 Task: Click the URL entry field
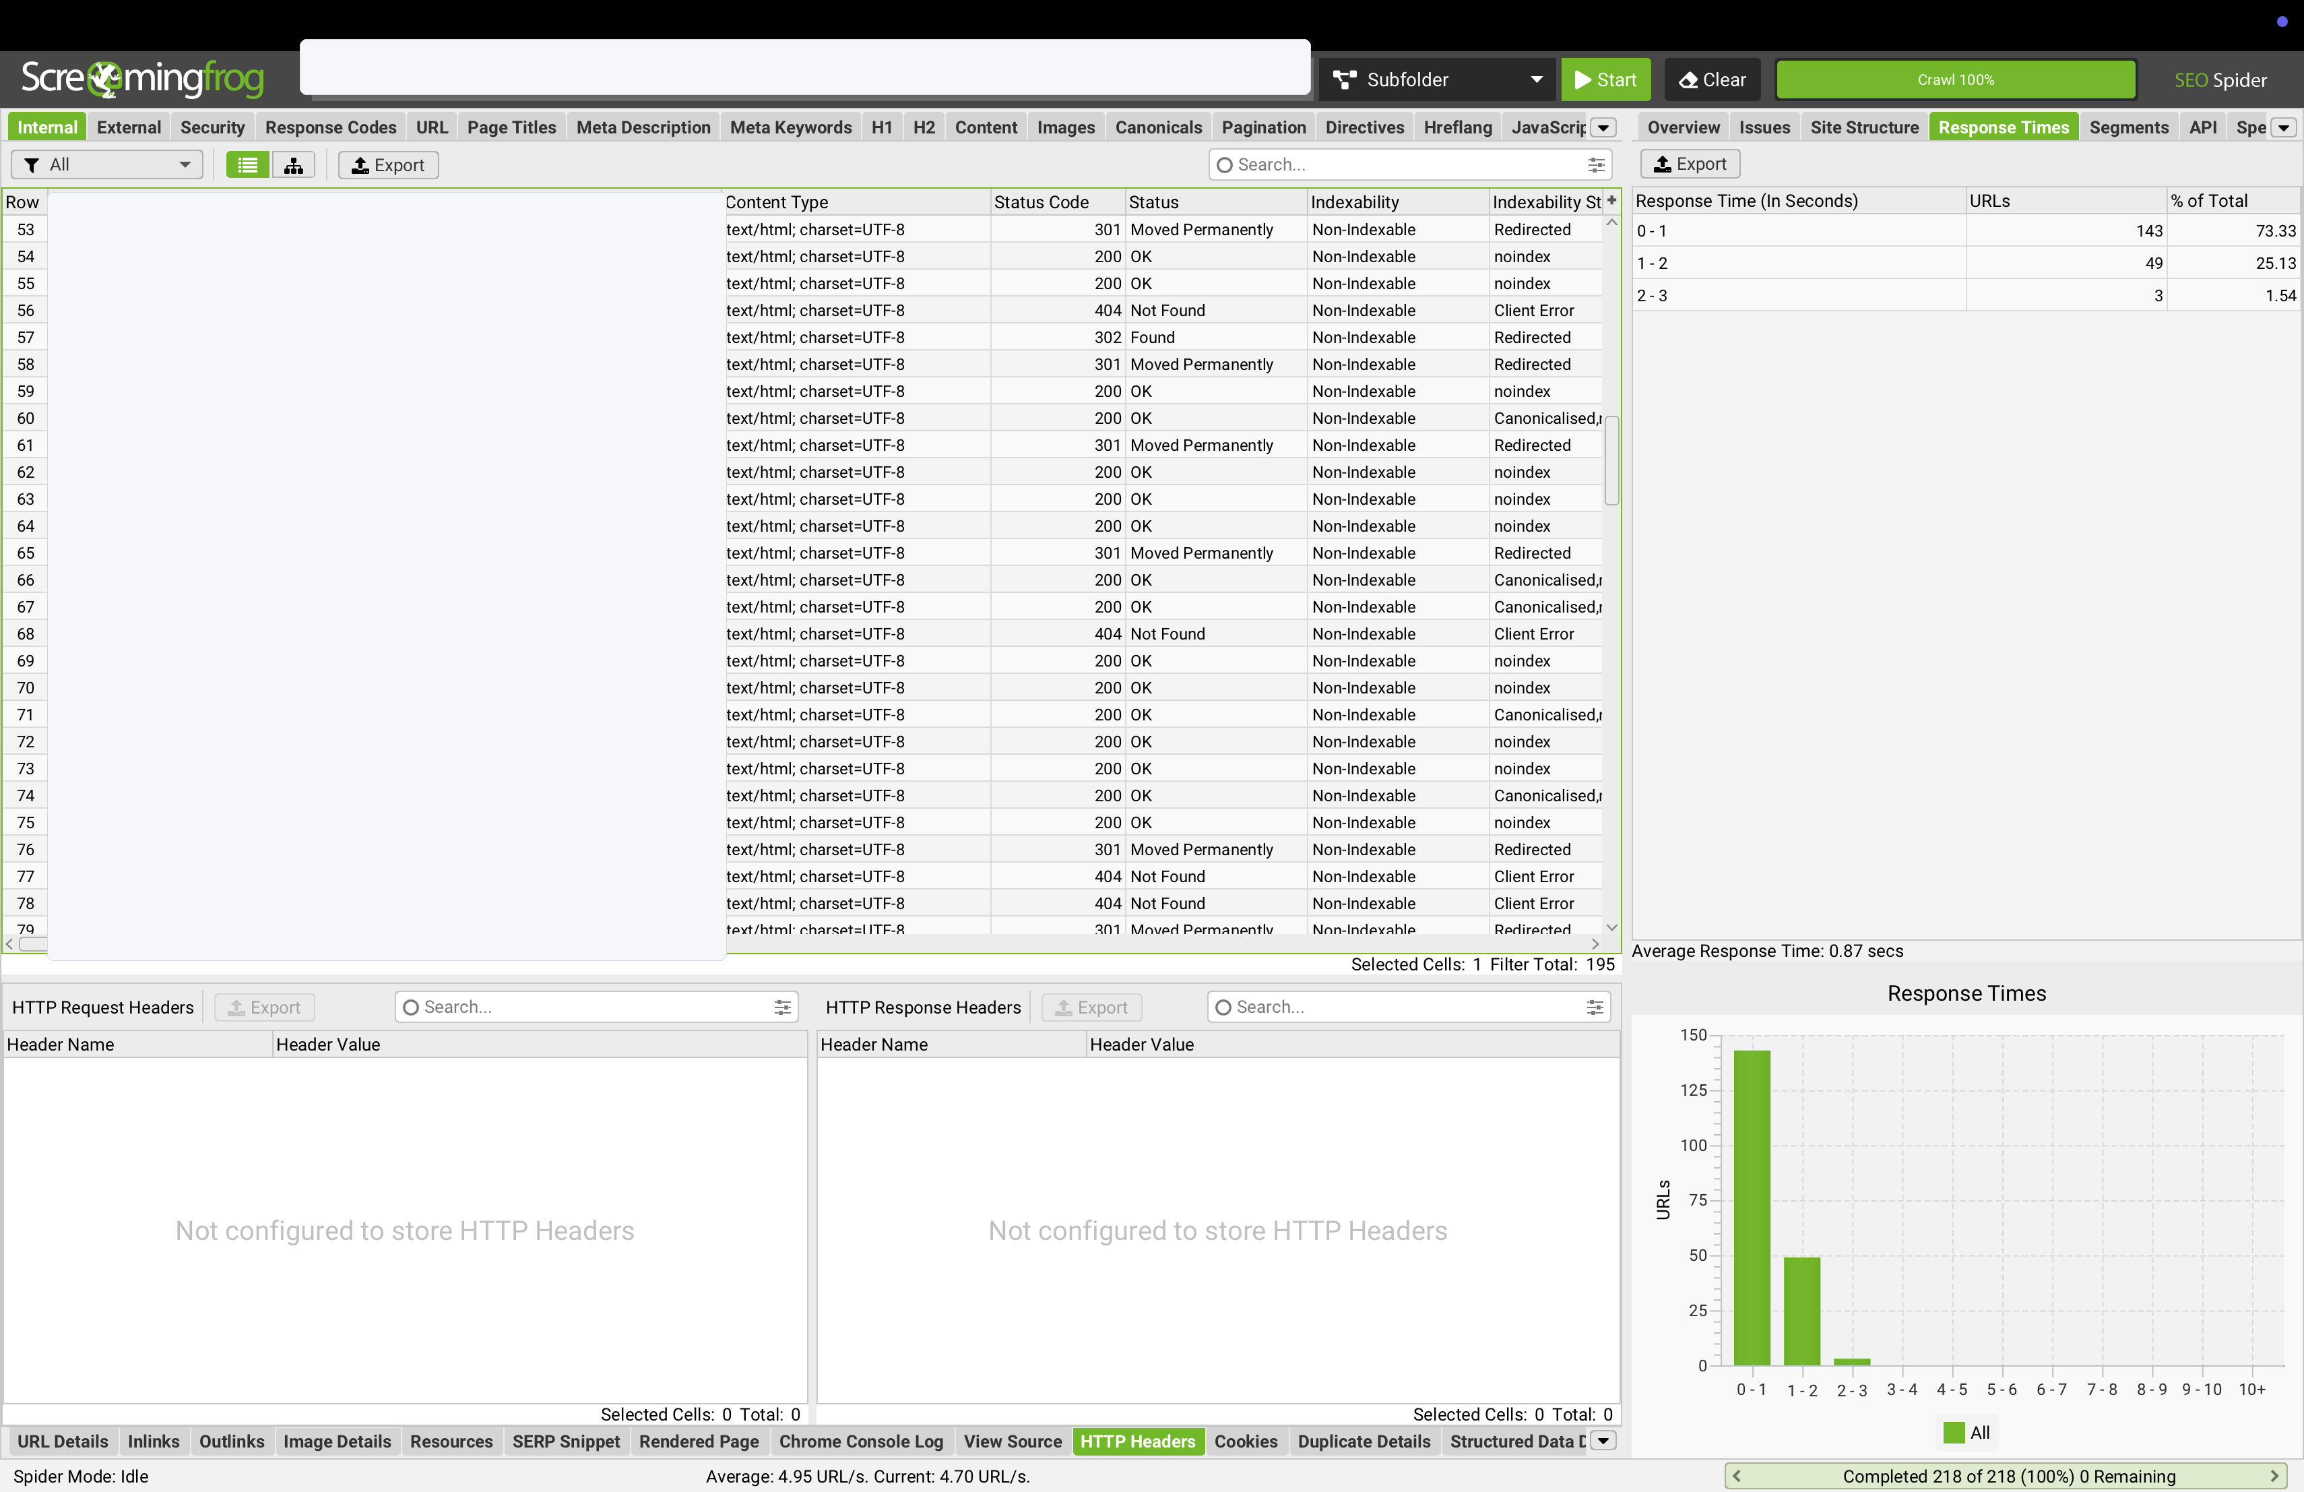804,67
